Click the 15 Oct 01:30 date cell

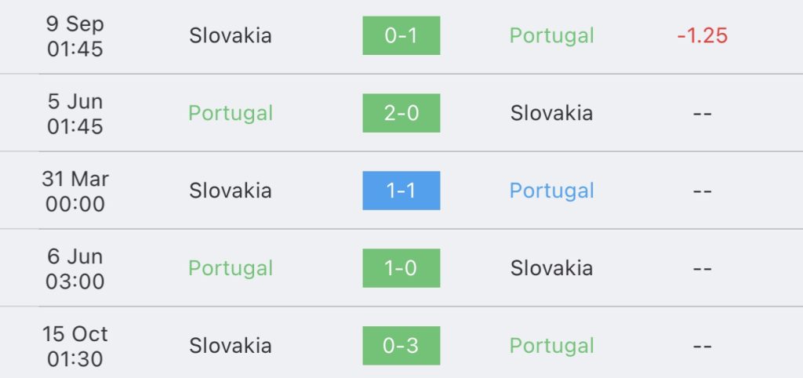pyautogui.click(x=75, y=347)
